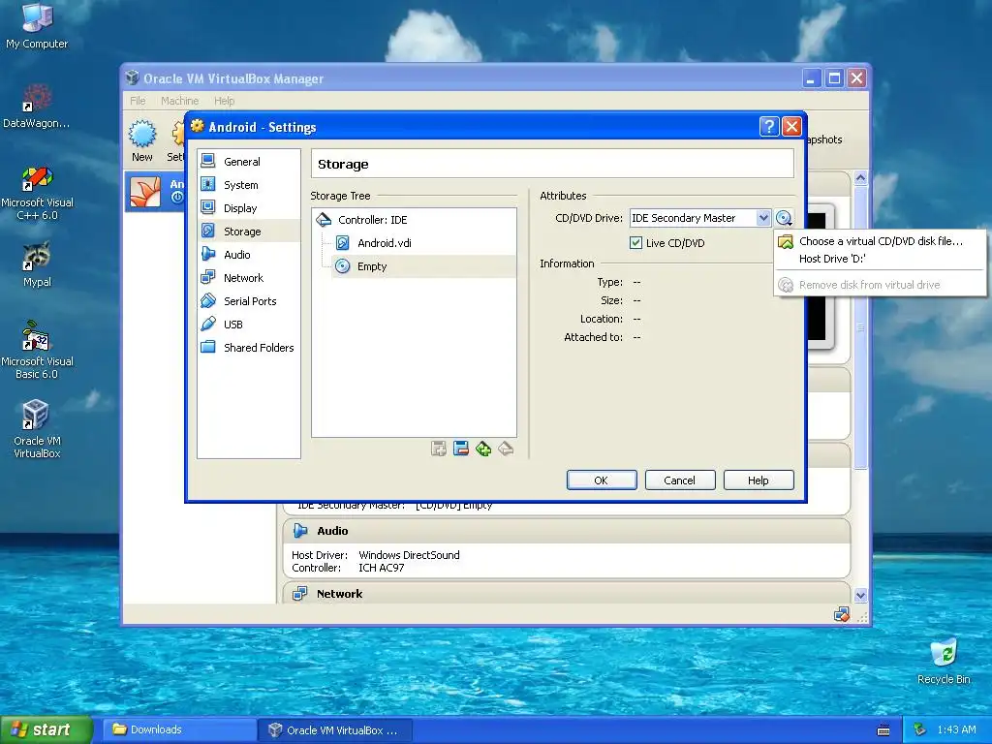Click scroll up arrow in Manager details
This screenshot has width=992, height=744.
(860, 178)
